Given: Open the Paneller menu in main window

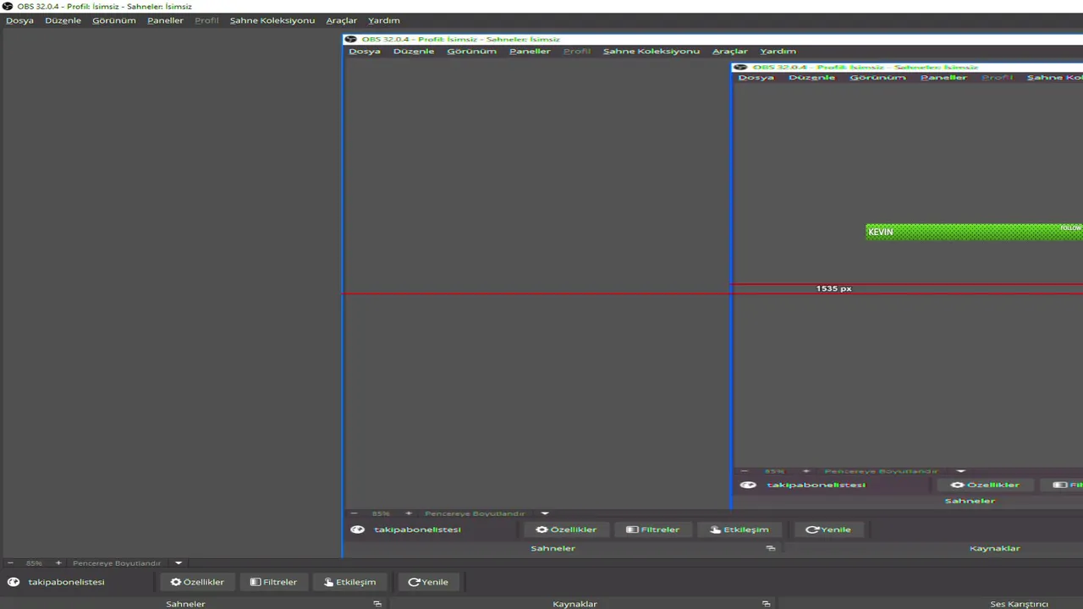Looking at the screenshot, I should click(165, 20).
